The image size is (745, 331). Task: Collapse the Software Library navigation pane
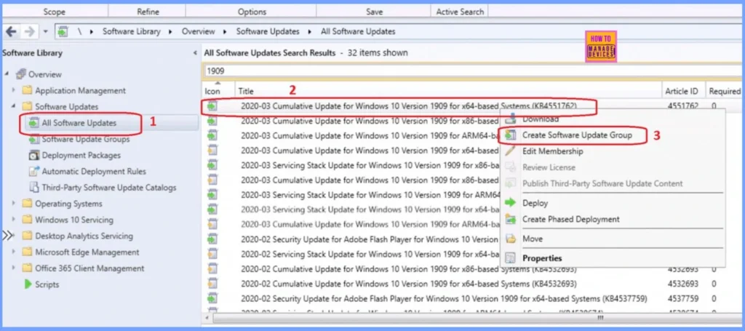(195, 53)
